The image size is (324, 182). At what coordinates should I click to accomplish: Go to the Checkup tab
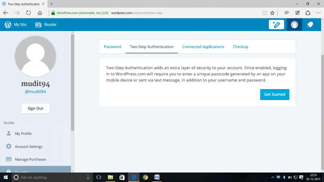pyautogui.click(x=240, y=47)
